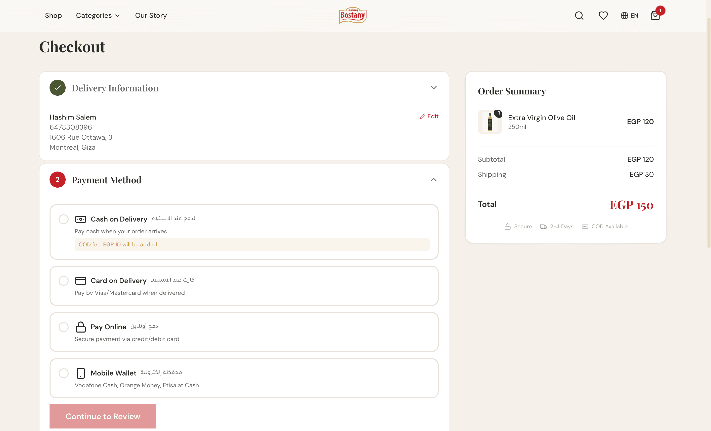Viewport: 711px width, 431px height.
Task: Expand the Delivery Information chevron
Action: [433, 88]
